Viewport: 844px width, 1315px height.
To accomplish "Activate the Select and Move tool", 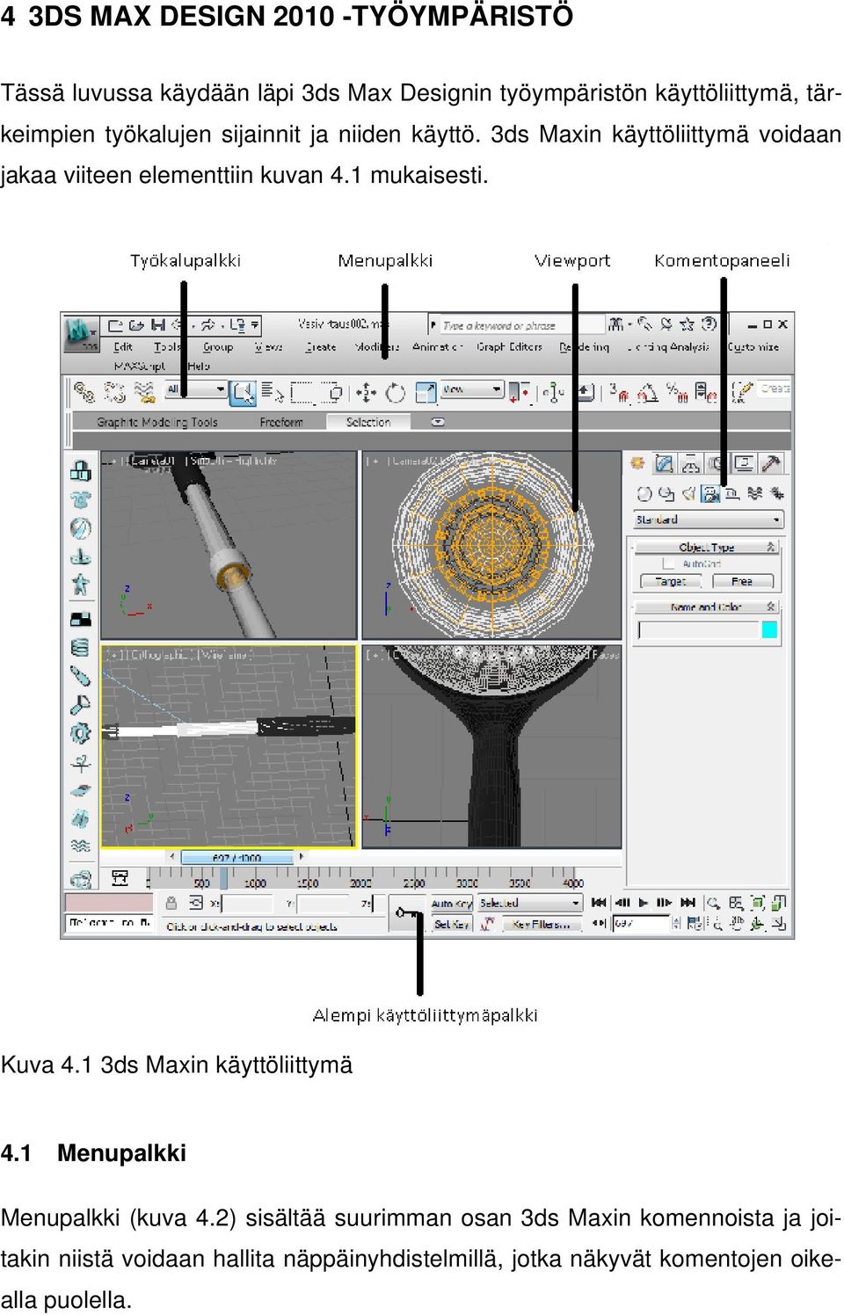I will coord(366,392).
